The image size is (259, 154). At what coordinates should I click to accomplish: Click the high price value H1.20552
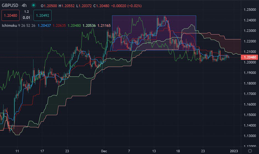67,6
